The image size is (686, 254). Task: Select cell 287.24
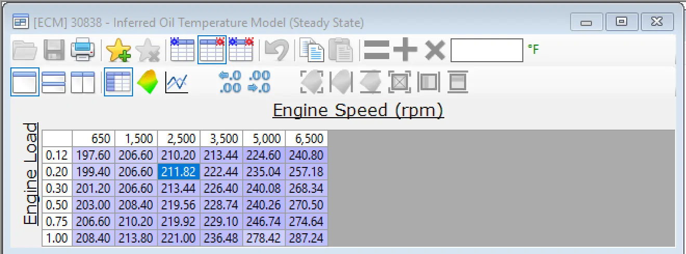click(307, 238)
